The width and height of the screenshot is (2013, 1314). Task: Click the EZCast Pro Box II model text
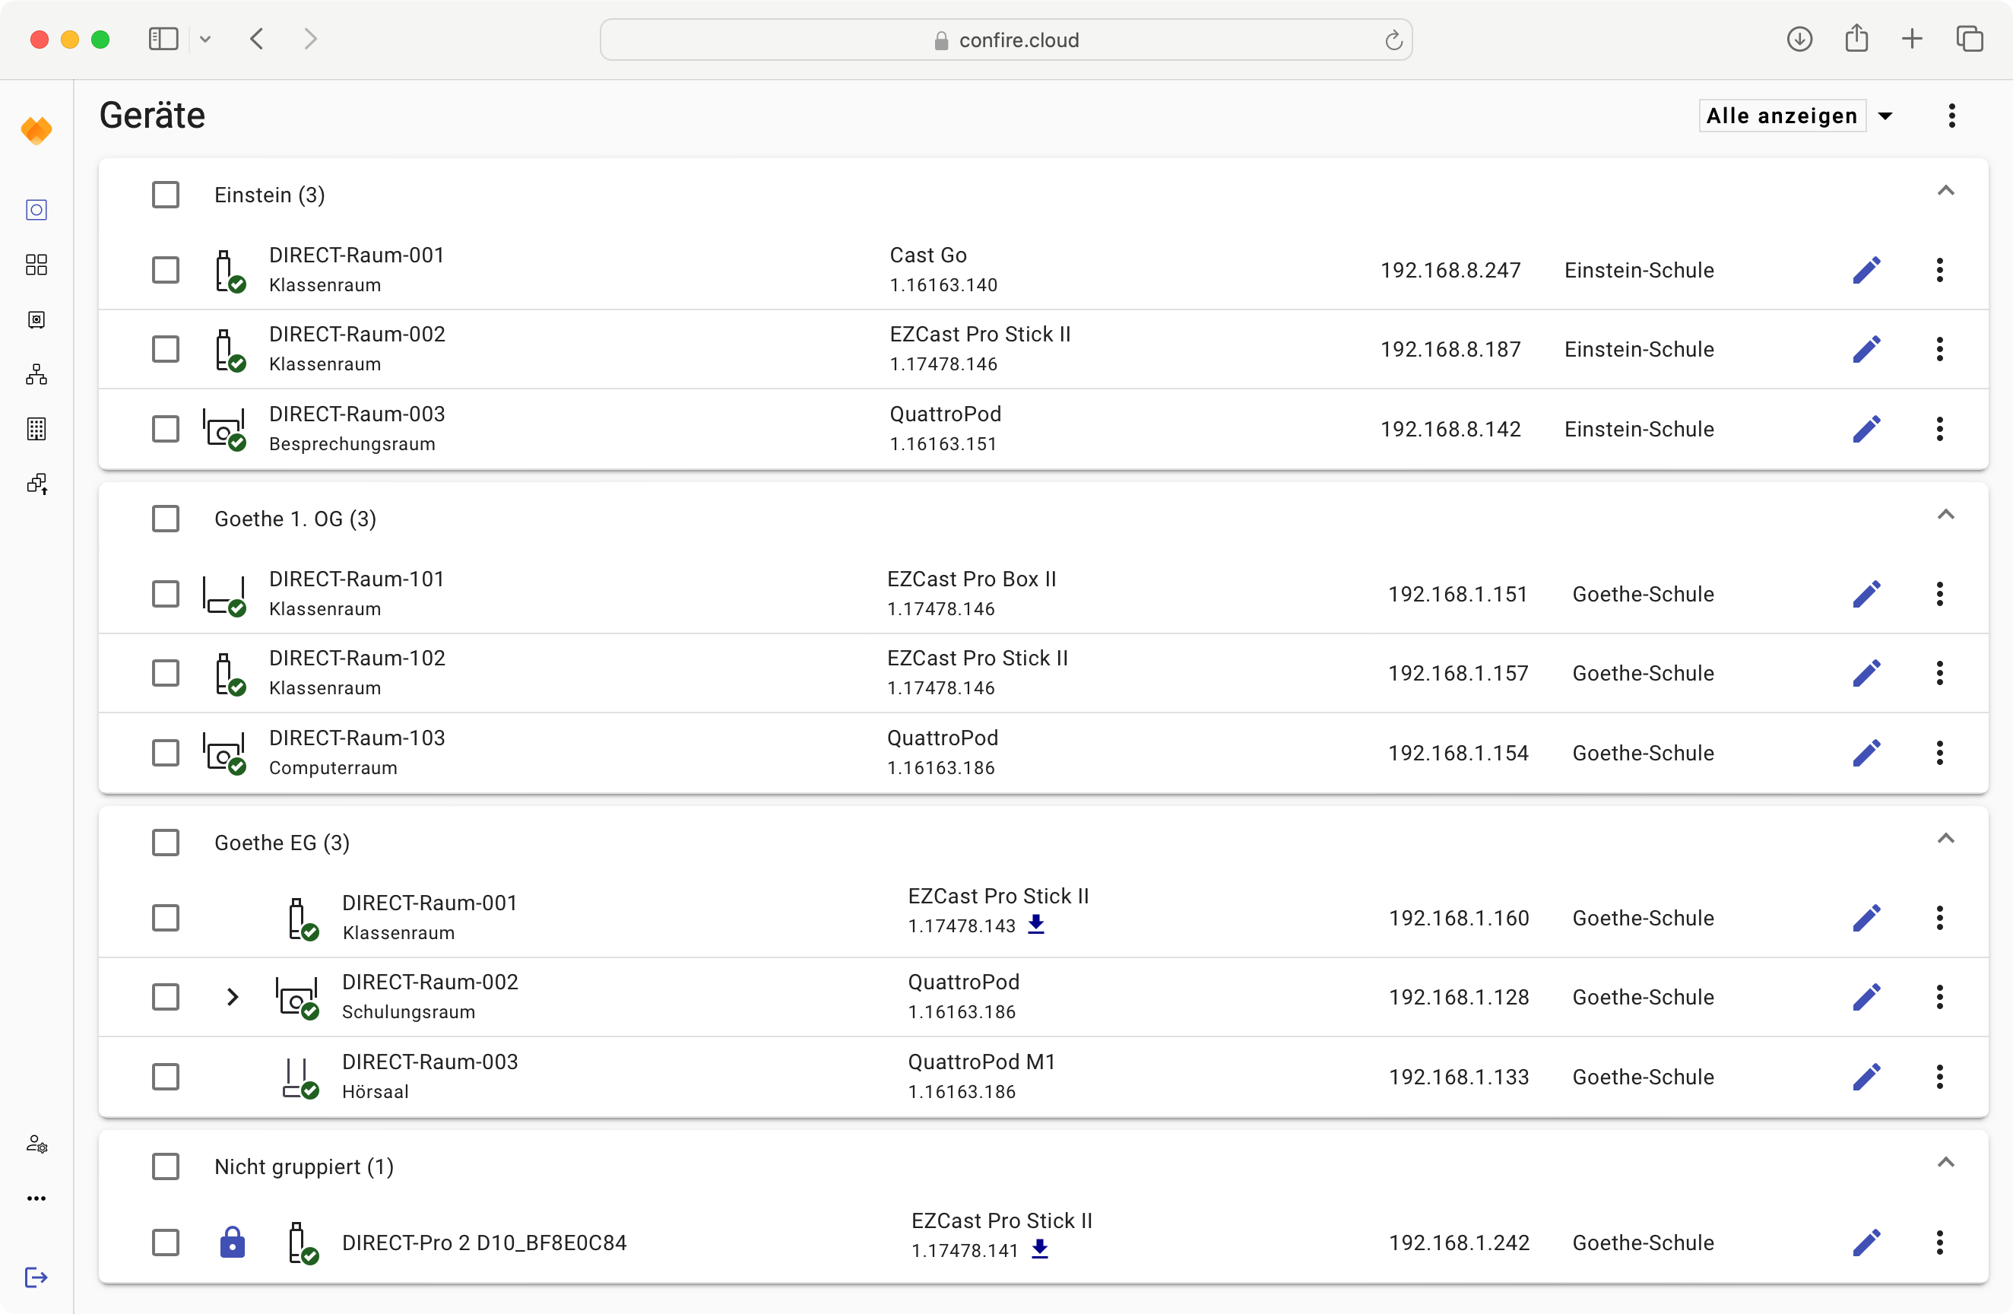tap(971, 579)
